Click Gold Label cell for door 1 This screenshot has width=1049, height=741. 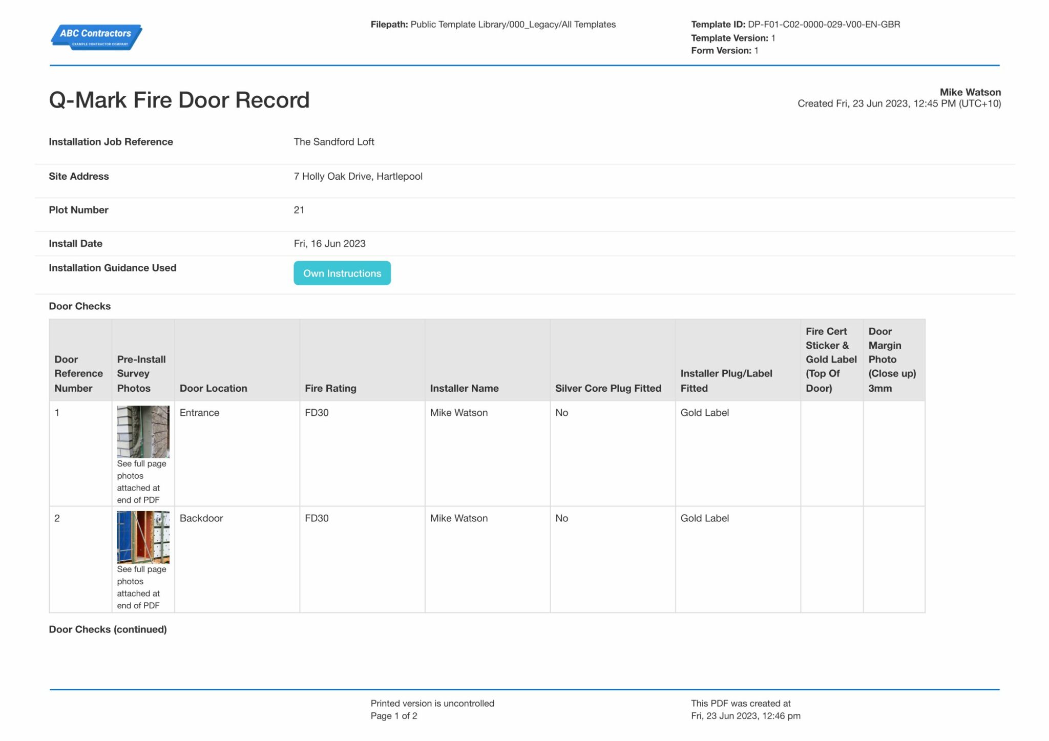click(704, 413)
